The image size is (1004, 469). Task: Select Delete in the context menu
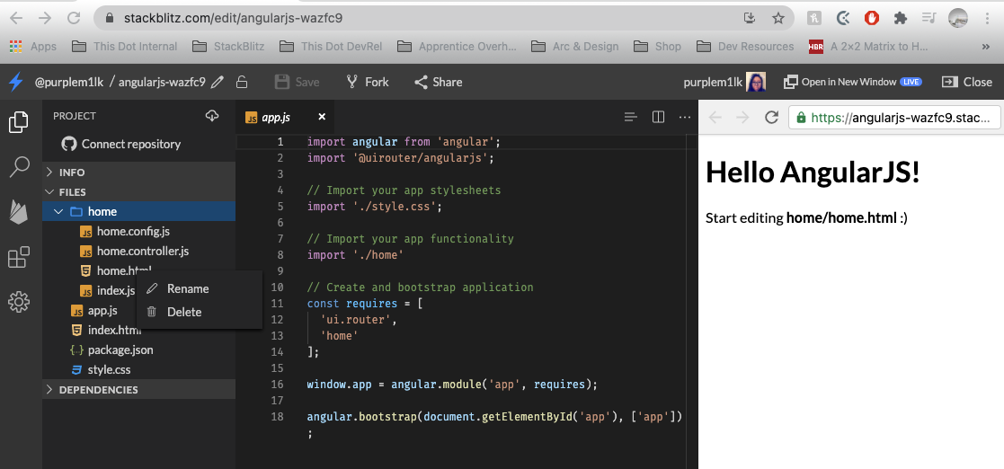pyautogui.click(x=200, y=313)
